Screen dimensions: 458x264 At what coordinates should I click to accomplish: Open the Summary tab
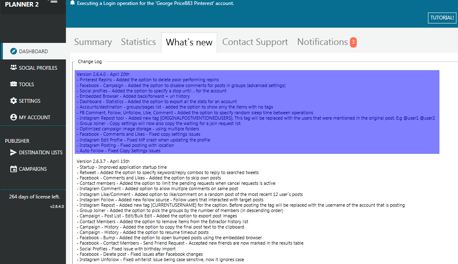[93, 42]
